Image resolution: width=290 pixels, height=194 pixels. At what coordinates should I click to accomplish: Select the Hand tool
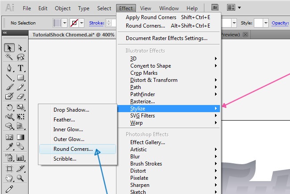(x=9, y=178)
